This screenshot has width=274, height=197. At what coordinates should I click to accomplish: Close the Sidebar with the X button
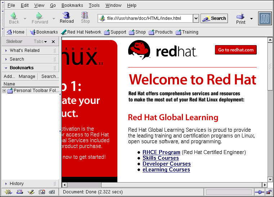53,41
